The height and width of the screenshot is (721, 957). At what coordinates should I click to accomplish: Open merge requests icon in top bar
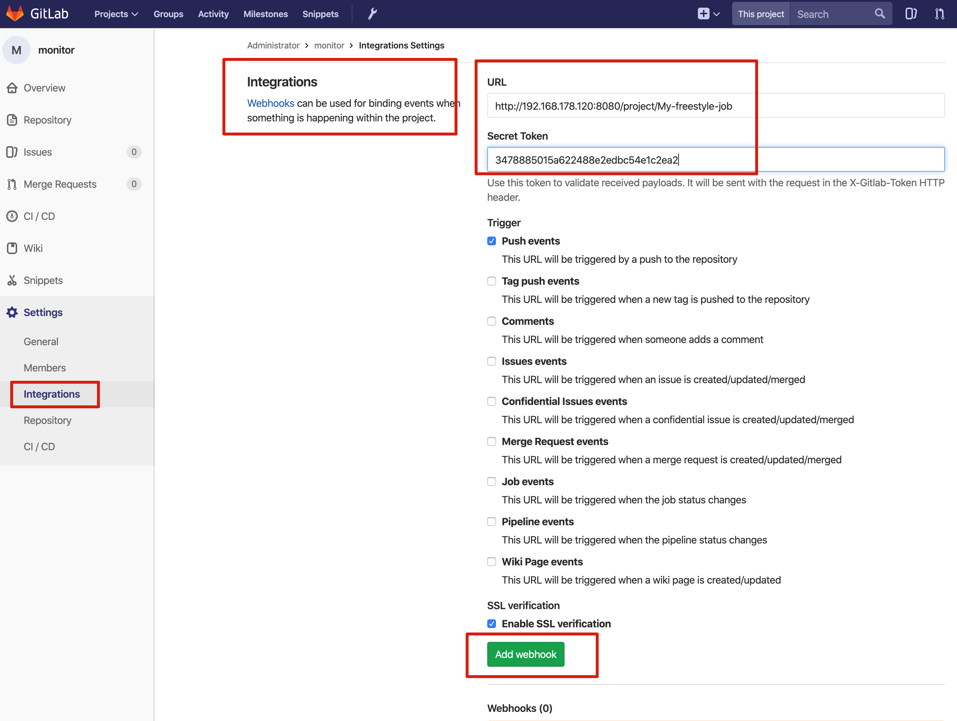point(940,14)
